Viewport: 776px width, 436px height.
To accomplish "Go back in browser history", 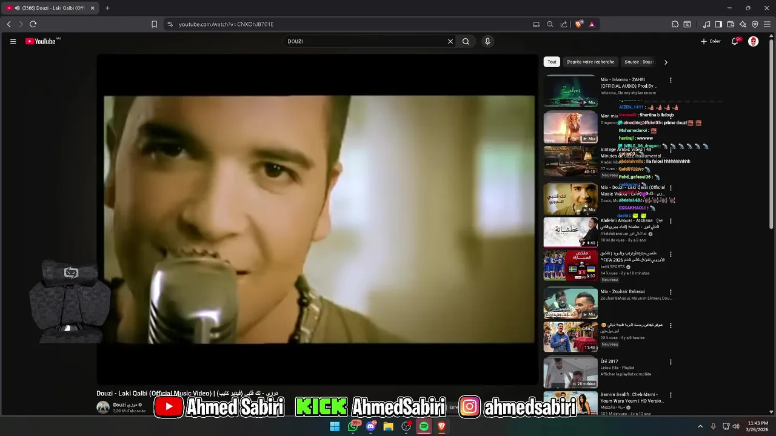I will [x=8, y=24].
